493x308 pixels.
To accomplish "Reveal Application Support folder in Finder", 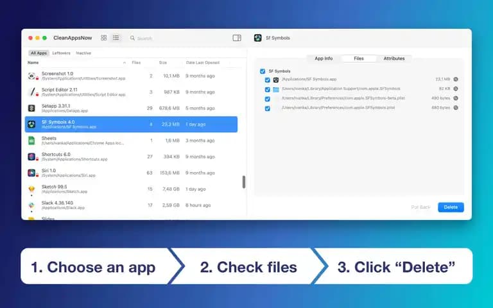I will point(456,89).
